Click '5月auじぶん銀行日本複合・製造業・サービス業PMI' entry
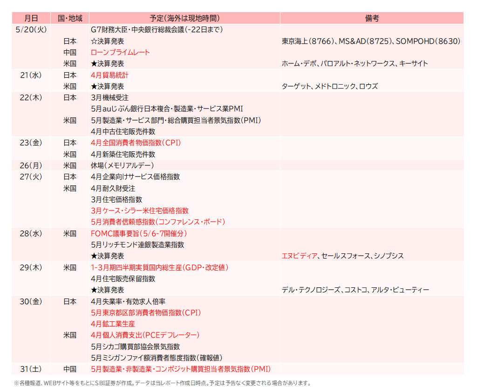The image size is (477, 387). [x=167, y=109]
